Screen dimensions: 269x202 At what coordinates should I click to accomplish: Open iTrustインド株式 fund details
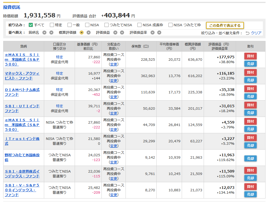[x=22, y=141]
